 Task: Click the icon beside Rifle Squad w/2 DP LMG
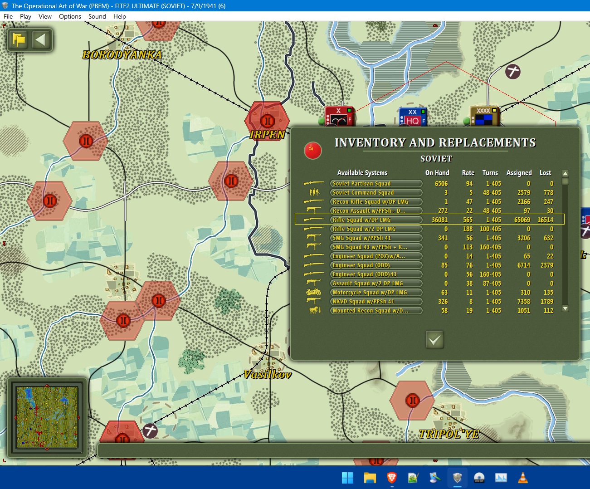[x=313, y=229]
